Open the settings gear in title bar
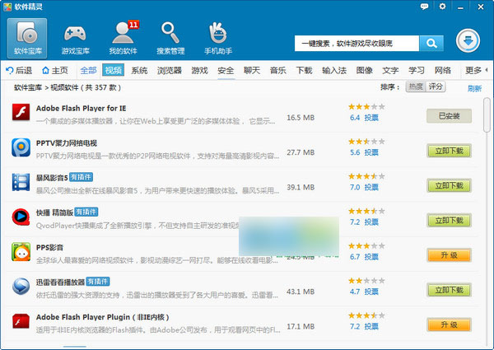Image resolution: width=494 pixels, height=350 pixels. (442, 7)
